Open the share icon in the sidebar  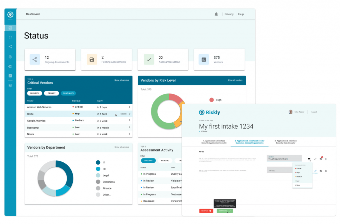click(x=10, y=46)
